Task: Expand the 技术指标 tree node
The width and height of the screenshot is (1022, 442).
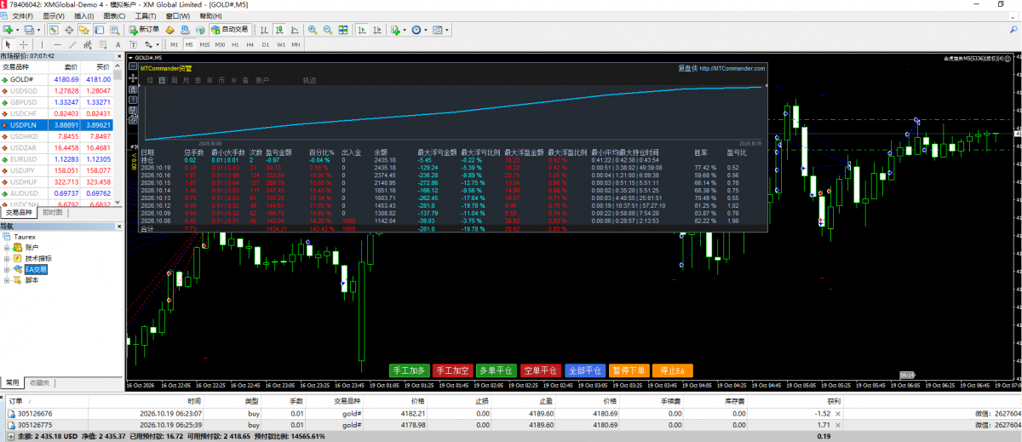Action: tap(7, 258)
